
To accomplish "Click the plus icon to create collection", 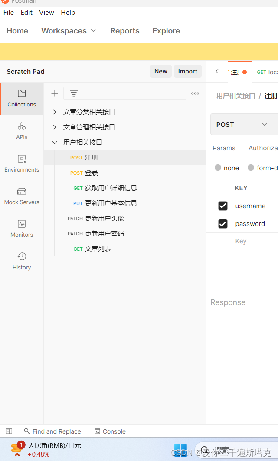I will (x=55, y=93).
